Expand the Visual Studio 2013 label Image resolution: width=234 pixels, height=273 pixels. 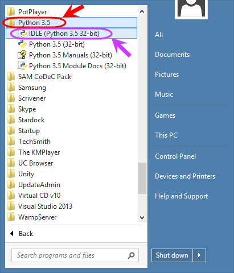click(x=45, y=206)
